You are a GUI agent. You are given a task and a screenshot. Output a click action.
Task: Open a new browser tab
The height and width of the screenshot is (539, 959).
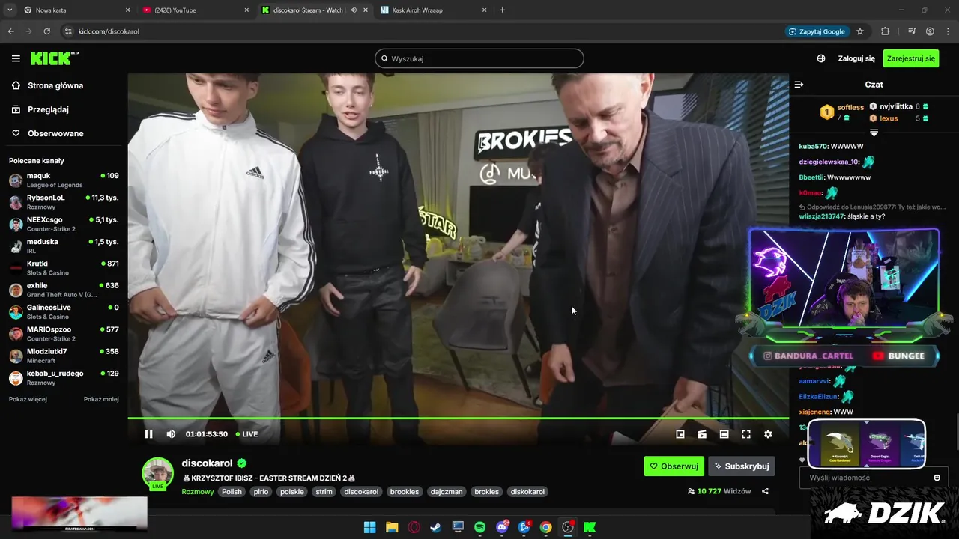pyautogui.click(x=502, y=10)
